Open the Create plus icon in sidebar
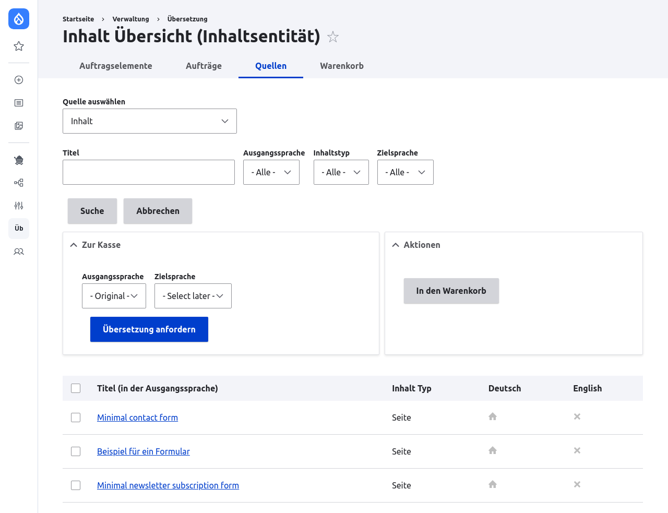Screen dimensions: 668x513 19,80
